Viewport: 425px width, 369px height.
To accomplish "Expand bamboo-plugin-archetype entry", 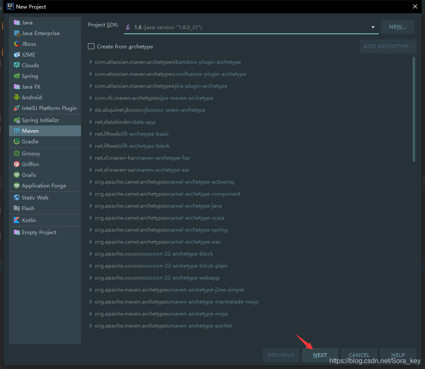I will (90, 62).
